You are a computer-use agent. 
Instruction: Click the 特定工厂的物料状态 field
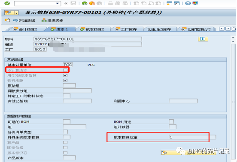click(67, 96)
